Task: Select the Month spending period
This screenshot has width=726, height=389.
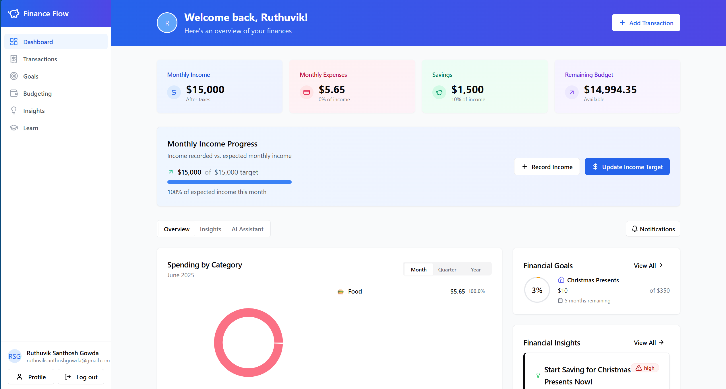Action: pyautogui.click(x=418, y=269)
